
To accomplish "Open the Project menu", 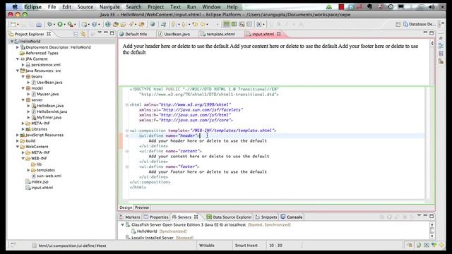I will point(155,6).
